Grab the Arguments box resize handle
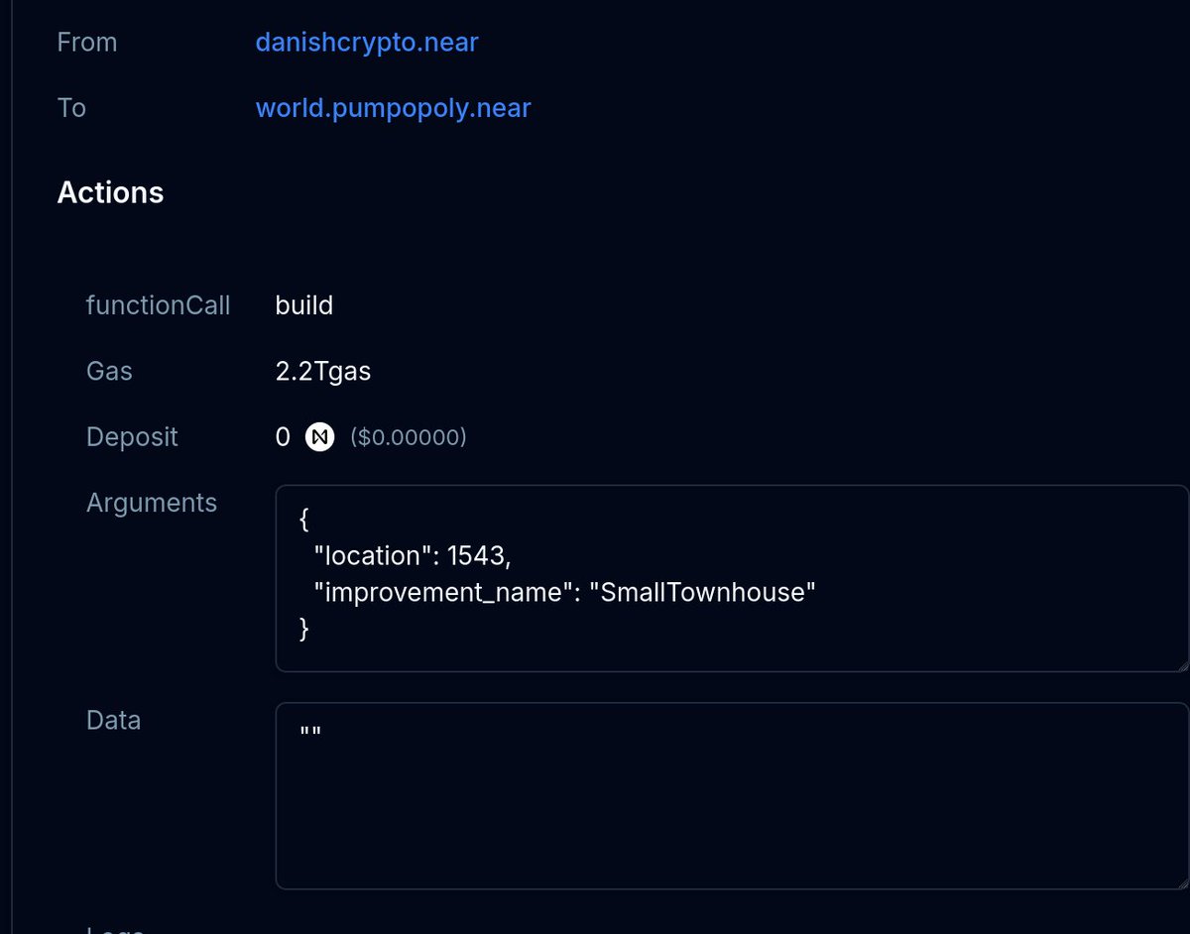The height and width of the screenshot is (934, 1190). (1181, 664)
